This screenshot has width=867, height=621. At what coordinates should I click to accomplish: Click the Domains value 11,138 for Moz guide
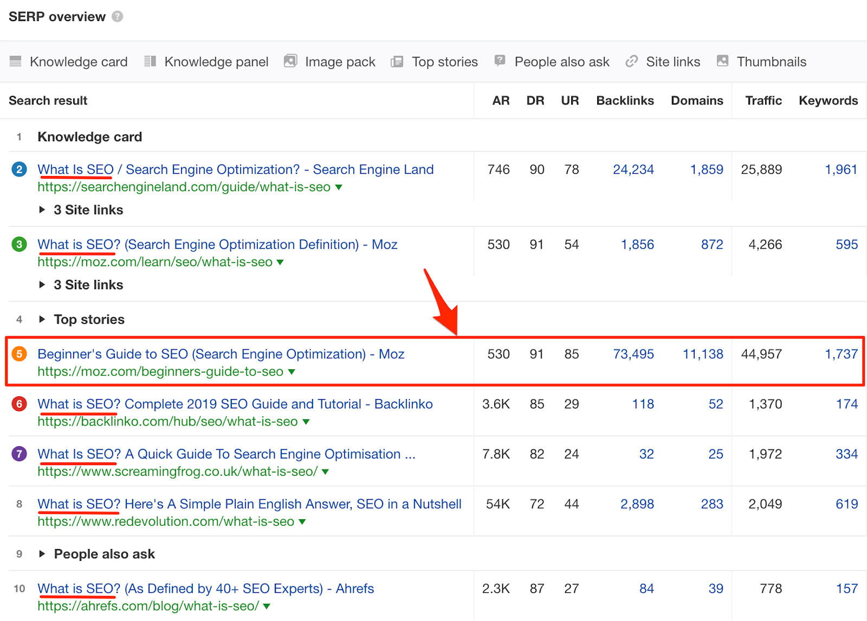coord(703,354)
